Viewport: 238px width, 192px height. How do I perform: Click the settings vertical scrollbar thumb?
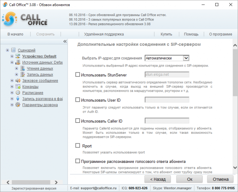click(x=235, y=73)
